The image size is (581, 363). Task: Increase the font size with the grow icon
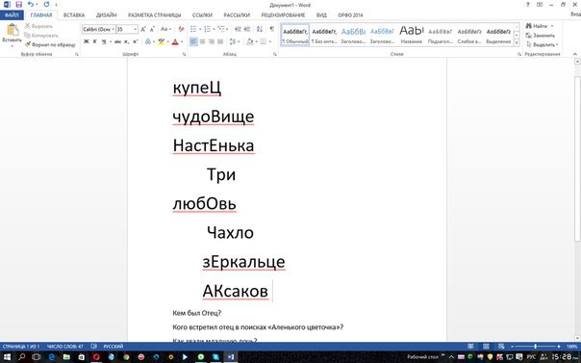tap(143, 29)
